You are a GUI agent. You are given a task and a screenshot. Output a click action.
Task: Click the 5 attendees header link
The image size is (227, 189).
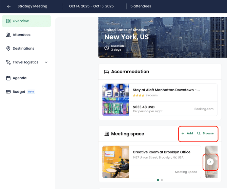(x=141, y=6)
